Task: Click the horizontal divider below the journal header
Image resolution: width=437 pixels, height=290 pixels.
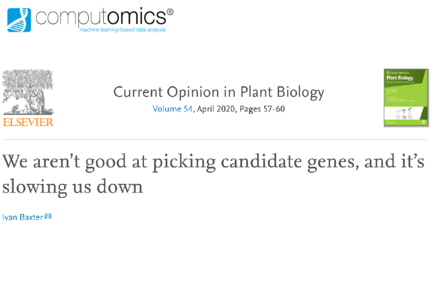Action: pyautogui.click(x=215, y=139)
